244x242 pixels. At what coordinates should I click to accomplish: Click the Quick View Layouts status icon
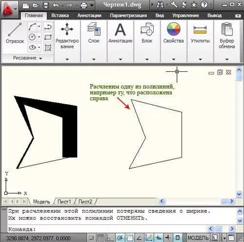pos(215,238)
